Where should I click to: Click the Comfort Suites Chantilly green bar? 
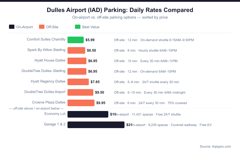tap(76, 40)
